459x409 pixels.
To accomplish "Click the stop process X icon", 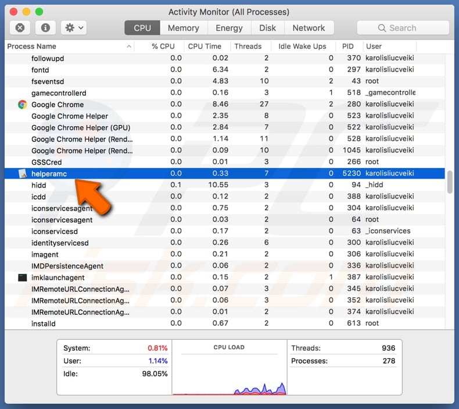I will coord(20,28).
